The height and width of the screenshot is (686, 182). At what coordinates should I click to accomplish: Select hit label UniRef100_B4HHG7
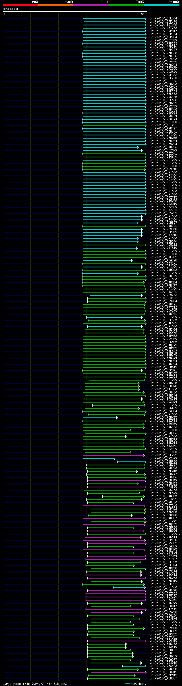click(163, 518)
